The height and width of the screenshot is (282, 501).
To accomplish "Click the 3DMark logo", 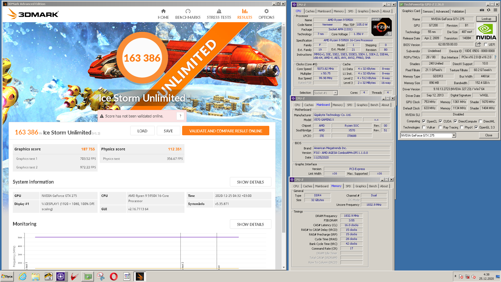I will pos(33,14).
